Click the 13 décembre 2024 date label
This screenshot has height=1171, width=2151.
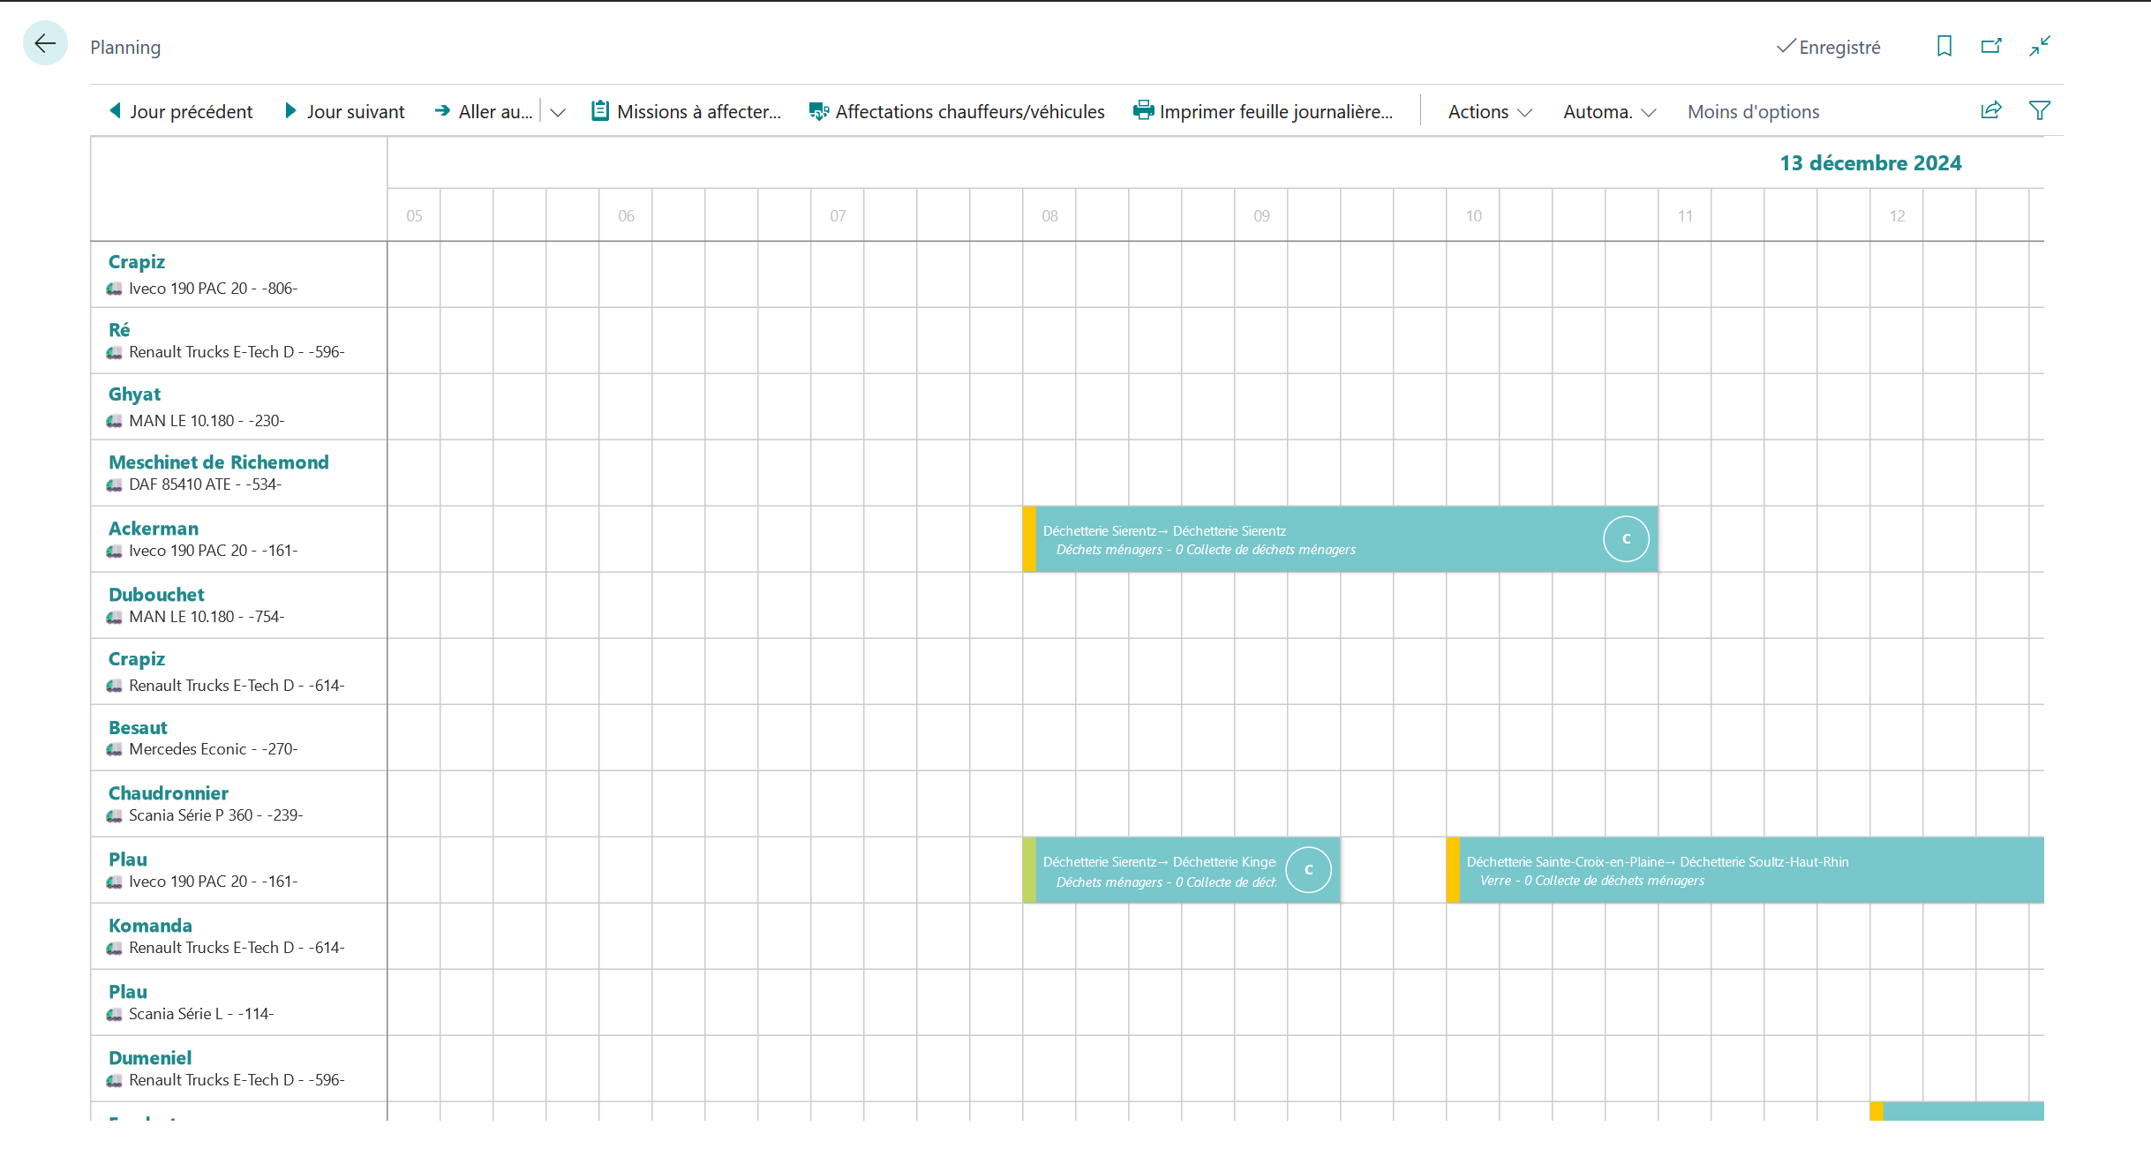[x=1870, y=163]
